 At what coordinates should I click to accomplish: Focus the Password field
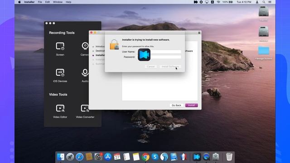coord(159,57)
